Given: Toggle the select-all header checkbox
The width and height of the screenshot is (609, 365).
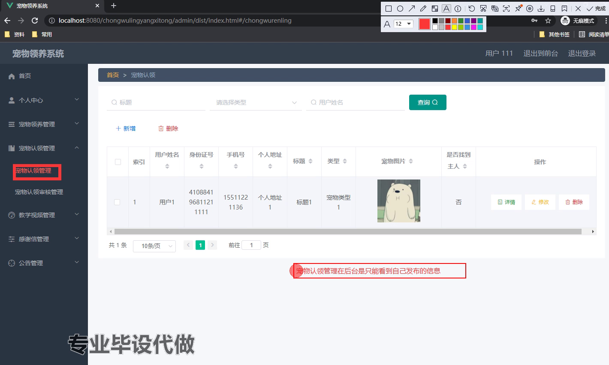Looking at the screenshot, I should click(118, 162).
